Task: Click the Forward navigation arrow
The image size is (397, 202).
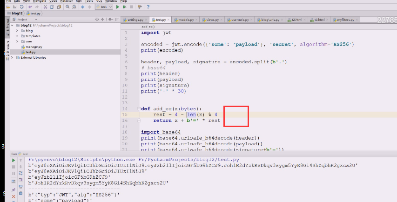Action: tap(90, 7)
